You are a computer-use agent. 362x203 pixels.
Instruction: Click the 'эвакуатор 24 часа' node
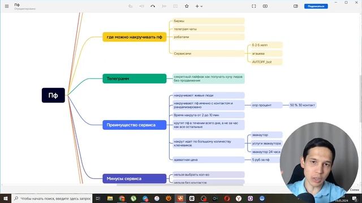[266, 152]
